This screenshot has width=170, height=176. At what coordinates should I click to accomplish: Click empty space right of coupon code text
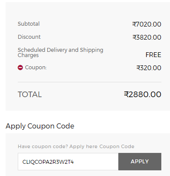[x=95, y=162]
